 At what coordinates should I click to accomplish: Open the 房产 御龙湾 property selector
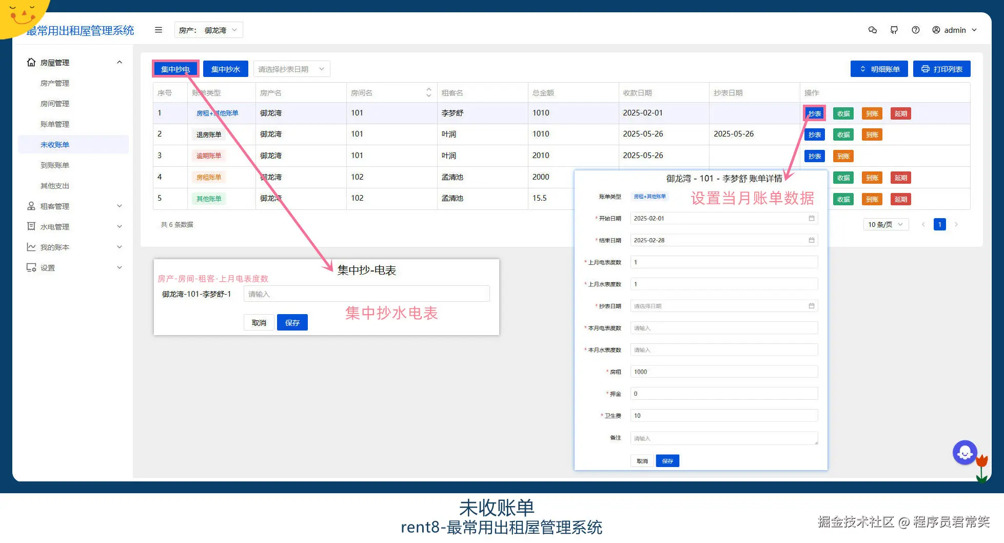(208, 30)
